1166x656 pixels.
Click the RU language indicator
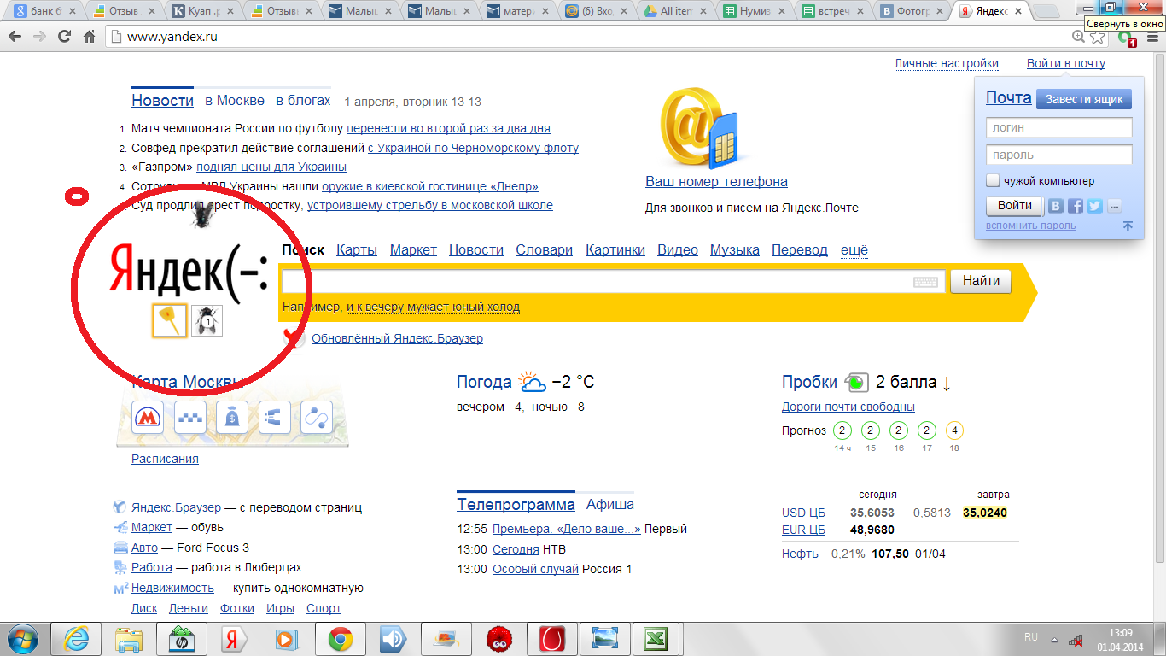1031,637
